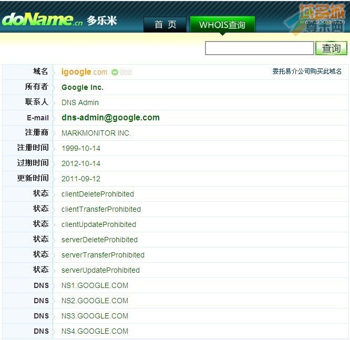Click the E-mail row label
350x340 pixels.
pos(38,118)
